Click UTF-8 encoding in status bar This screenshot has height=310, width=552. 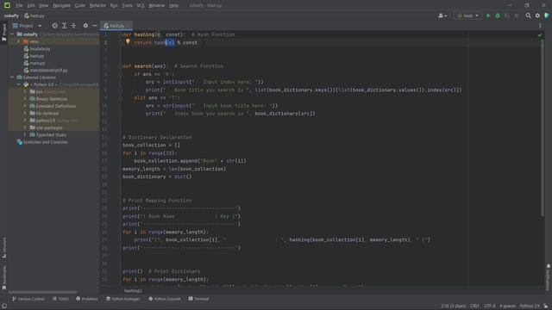tap(489, 307)
